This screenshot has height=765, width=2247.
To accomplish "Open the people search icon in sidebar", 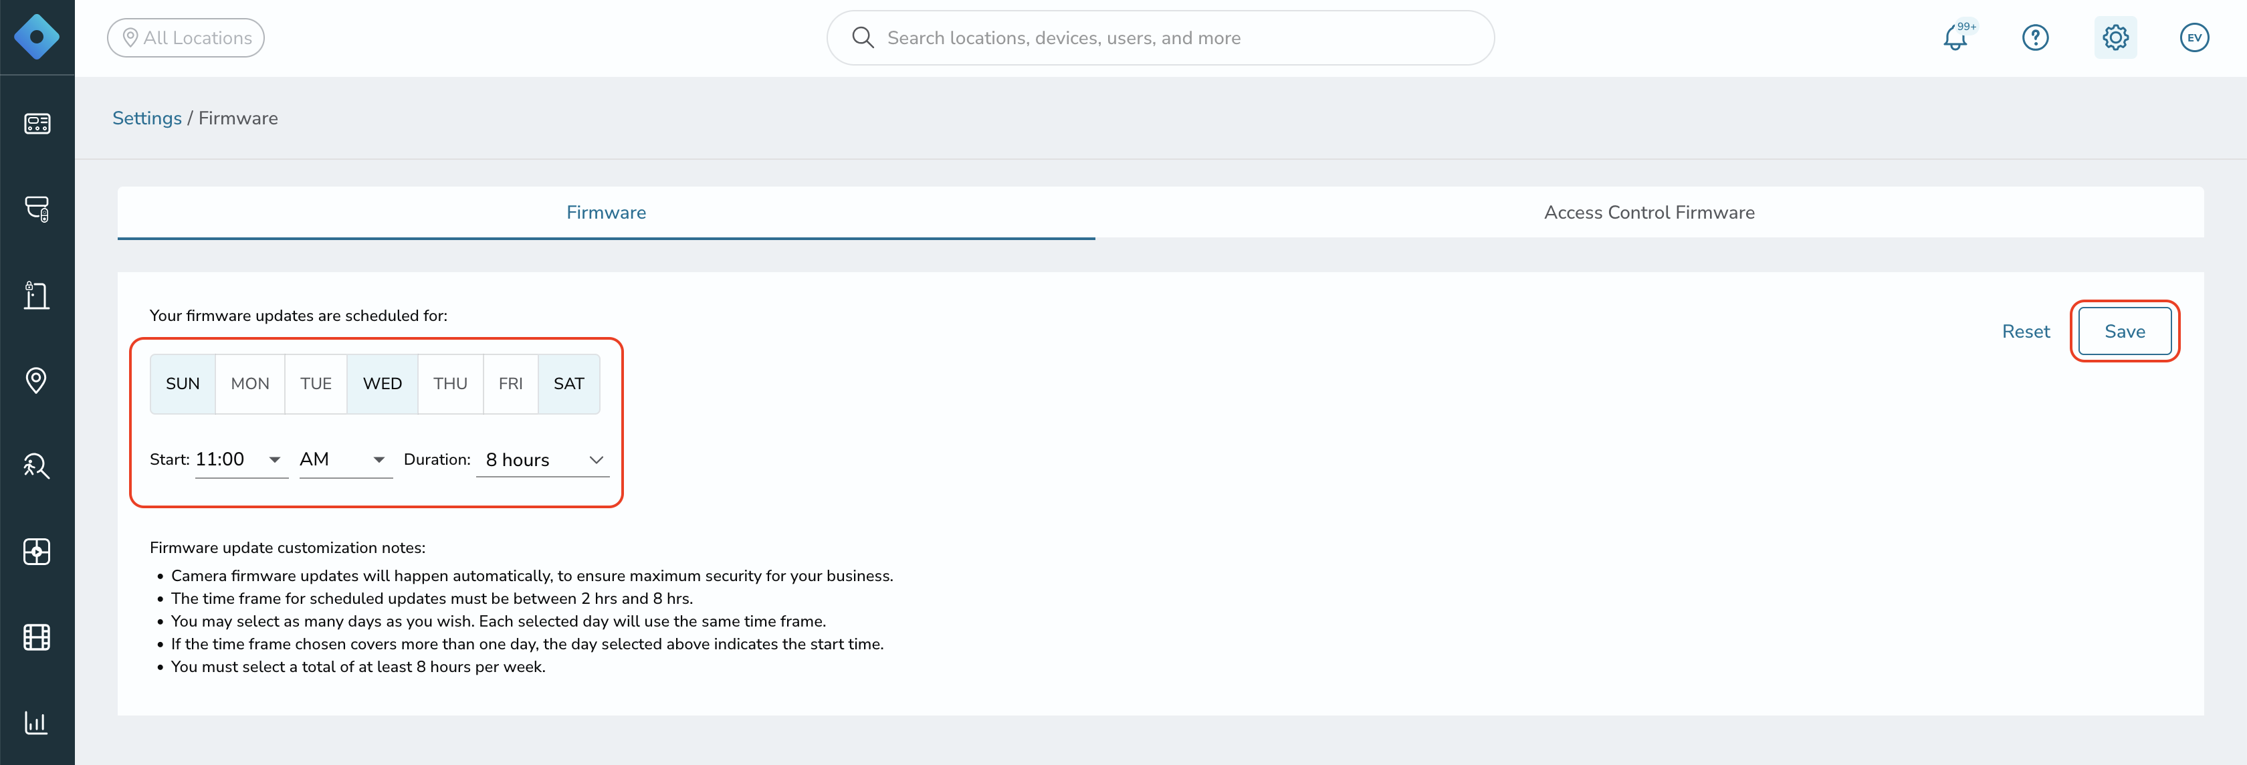I will coord(37,466).
